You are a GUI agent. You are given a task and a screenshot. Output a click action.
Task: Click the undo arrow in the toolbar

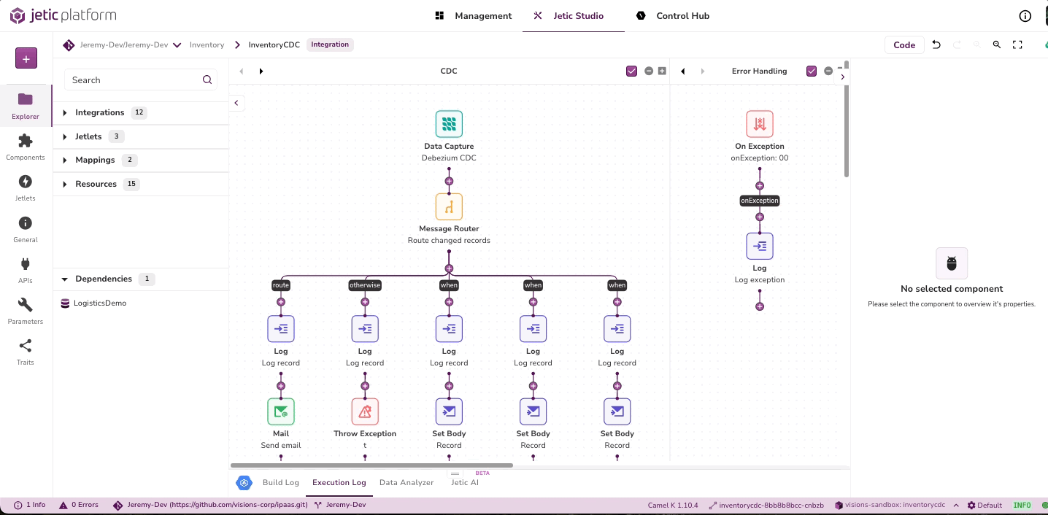[x=936, y=44]
